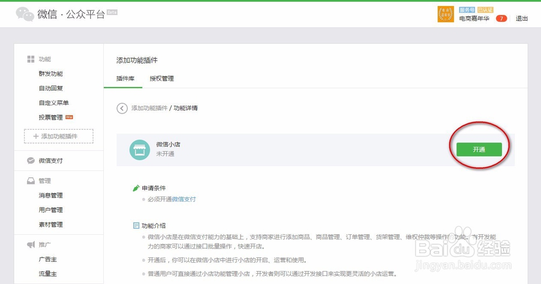This screenshot has height=284, width=541.
Task: Click the 添加功能插件 page heading
Action: pos(137,61)
